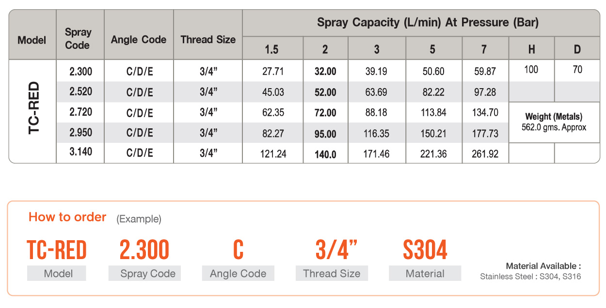Image resolution: width=606 pixels, height=308 pixels.
Task: Click the 261.92 capacity at 7 bar
Action: [x=485, y=154]
